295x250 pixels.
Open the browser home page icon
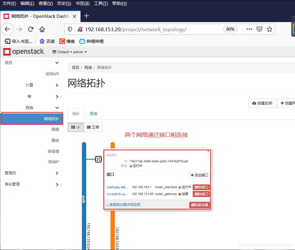tap(42, 29)
